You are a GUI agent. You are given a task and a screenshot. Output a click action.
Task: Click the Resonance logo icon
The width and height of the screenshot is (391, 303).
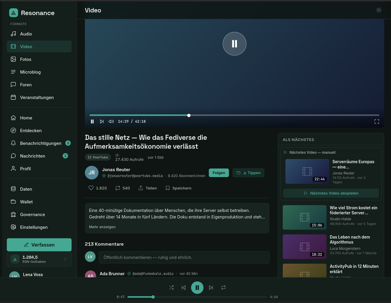(x=14, y=13)
